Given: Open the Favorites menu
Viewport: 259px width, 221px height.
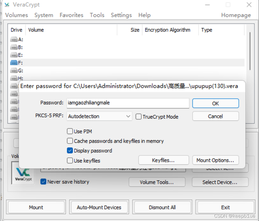Looking at the screenshot, I should tap(71, 15).
